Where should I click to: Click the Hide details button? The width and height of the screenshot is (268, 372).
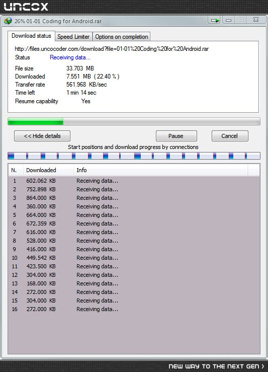[x=42, y=136]
